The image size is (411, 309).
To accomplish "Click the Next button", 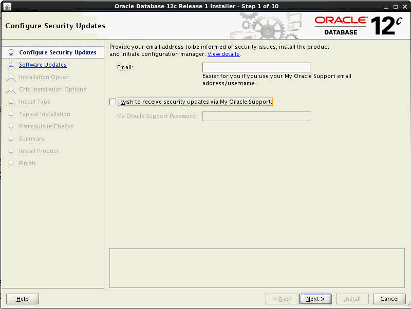I will [x=315, y=299].
